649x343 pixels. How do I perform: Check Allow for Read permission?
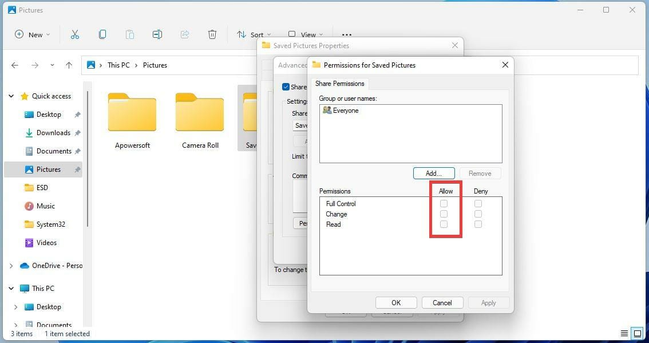[444, 224]
